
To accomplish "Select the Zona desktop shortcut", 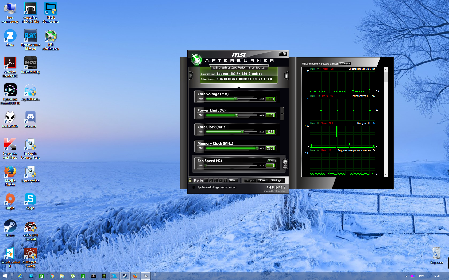I will click(10, 38).
